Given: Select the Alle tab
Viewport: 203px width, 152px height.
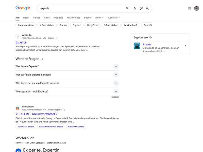Looking at the screenshot, I should (18, 18).
